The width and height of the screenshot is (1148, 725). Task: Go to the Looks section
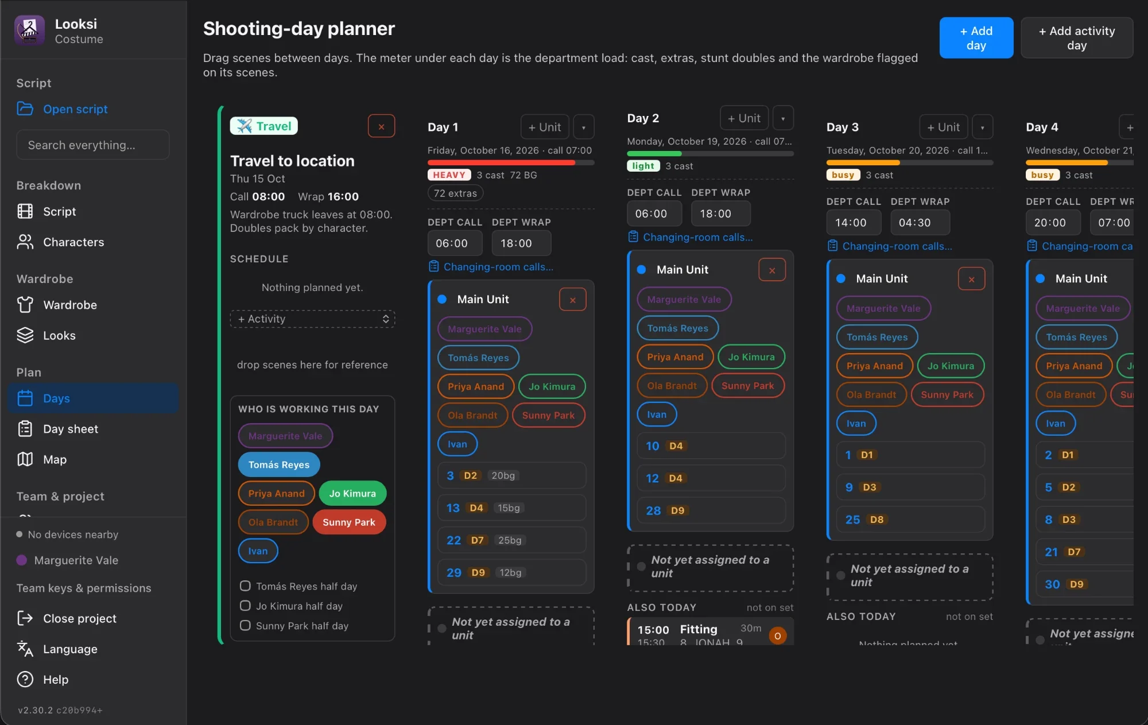pos(93,335)
